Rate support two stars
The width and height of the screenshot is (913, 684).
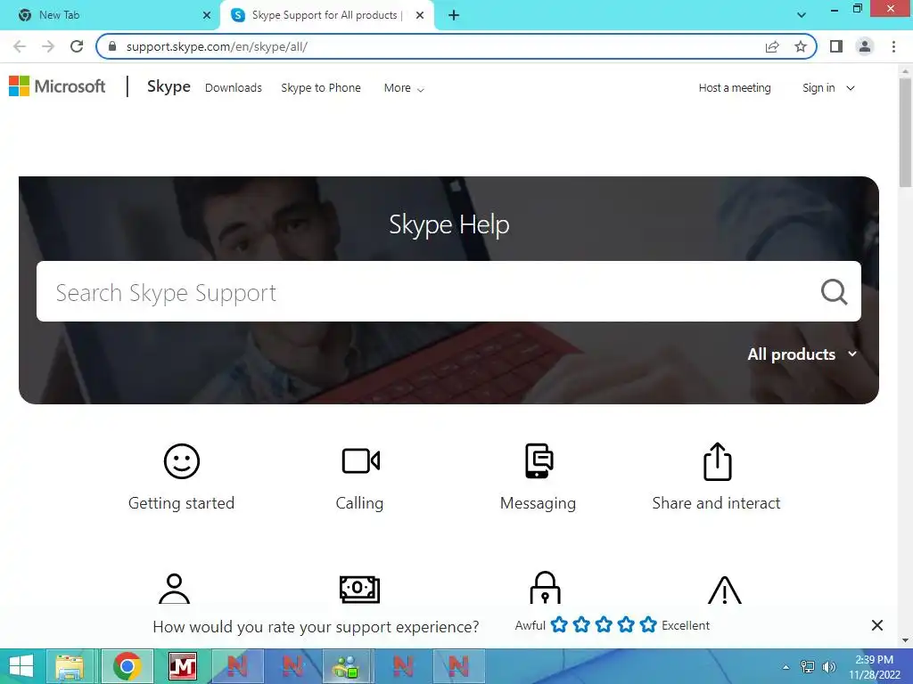(x=581, y=624)
